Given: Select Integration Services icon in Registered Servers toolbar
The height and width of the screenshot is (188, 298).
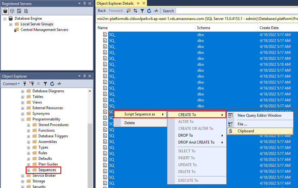Looking at the screenshot, I should coord(26,11).
